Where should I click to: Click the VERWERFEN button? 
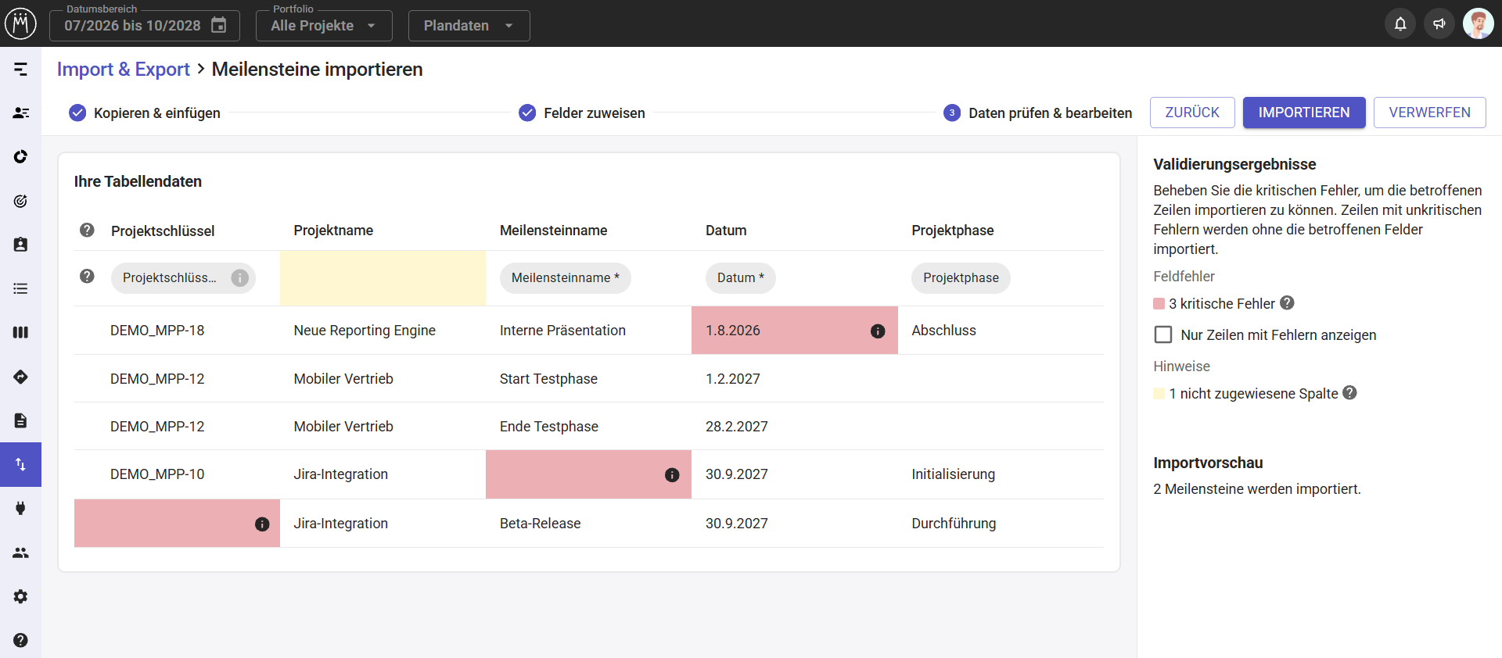coord(1429,113)
